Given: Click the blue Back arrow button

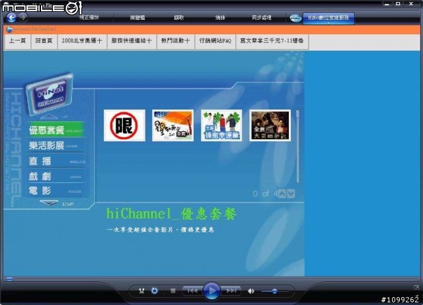Looking at the screenshot, I should pyautogui.click(x=12, y=18).
